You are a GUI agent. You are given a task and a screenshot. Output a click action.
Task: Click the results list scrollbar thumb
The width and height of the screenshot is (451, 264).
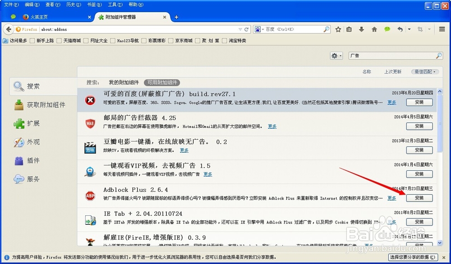[x=439, y=124]
